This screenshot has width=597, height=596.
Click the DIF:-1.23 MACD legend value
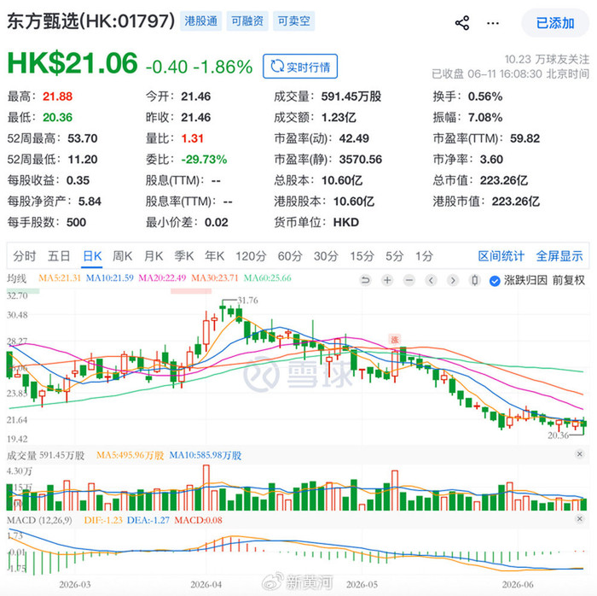tap(103, 520)
